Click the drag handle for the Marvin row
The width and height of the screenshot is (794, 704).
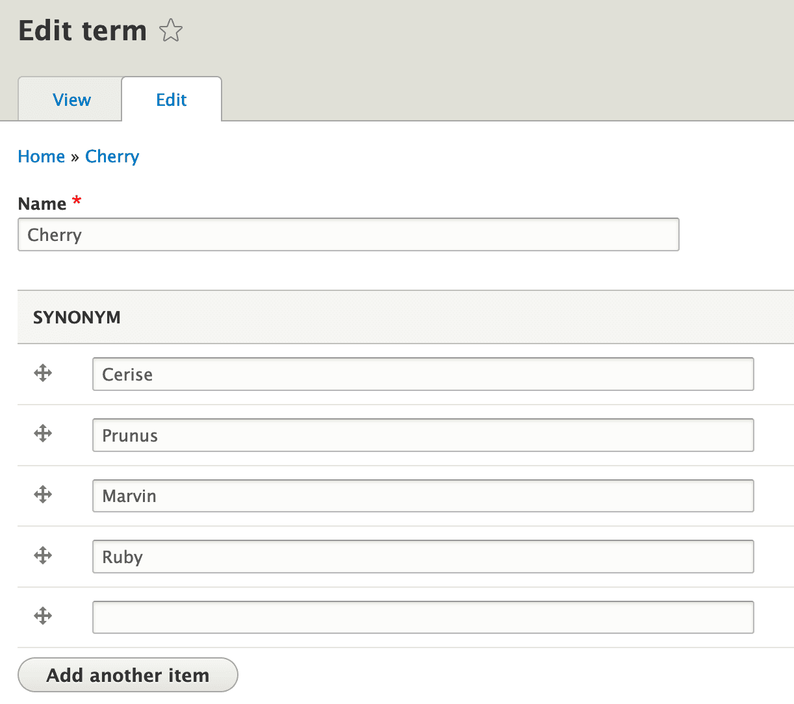click(x=43, y=494)
